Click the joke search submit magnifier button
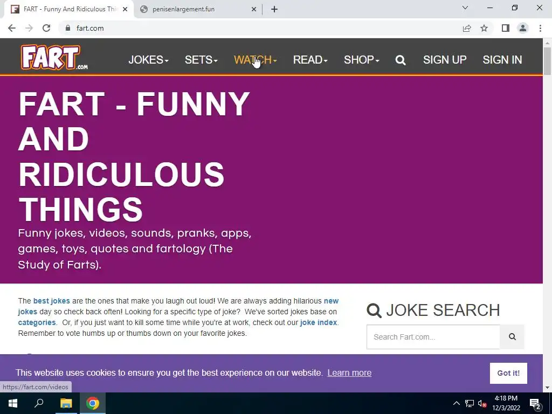Image resolution: width=552 pixels, height=414 pixels. point(512,337)
